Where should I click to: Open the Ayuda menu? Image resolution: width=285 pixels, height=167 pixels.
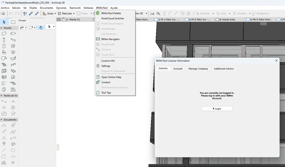(114, 8)
